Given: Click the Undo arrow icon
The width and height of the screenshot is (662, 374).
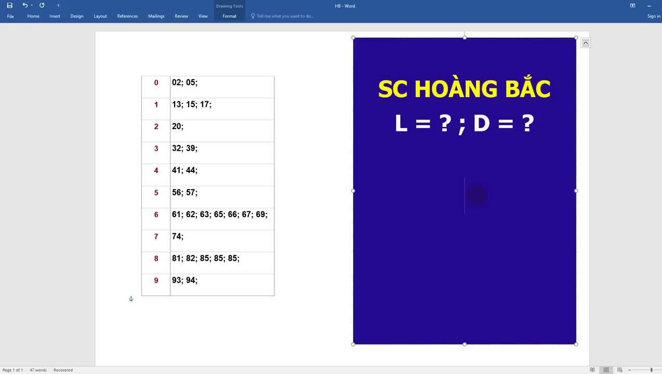Looking at the screenshot, I should tap(24, 5).
